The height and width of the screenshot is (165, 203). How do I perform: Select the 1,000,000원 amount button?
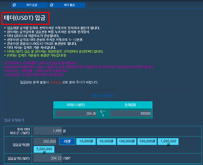[168, 142]
